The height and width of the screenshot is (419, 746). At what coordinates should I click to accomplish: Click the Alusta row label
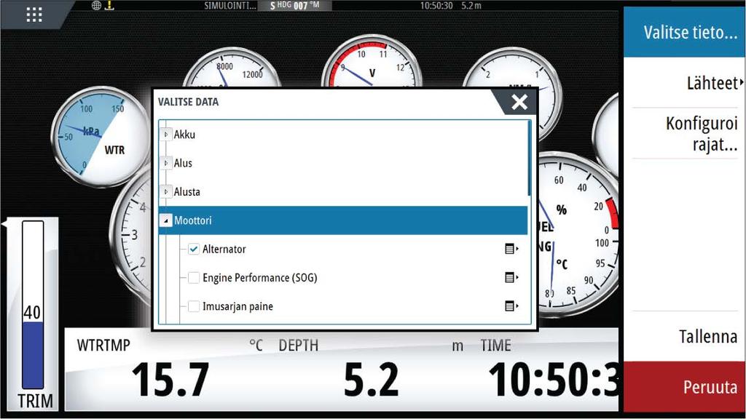coord(187,192)
